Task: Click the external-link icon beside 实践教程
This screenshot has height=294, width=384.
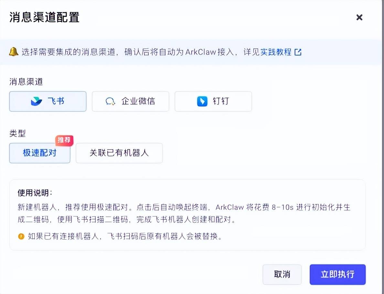Action: (x=298, y=52)
